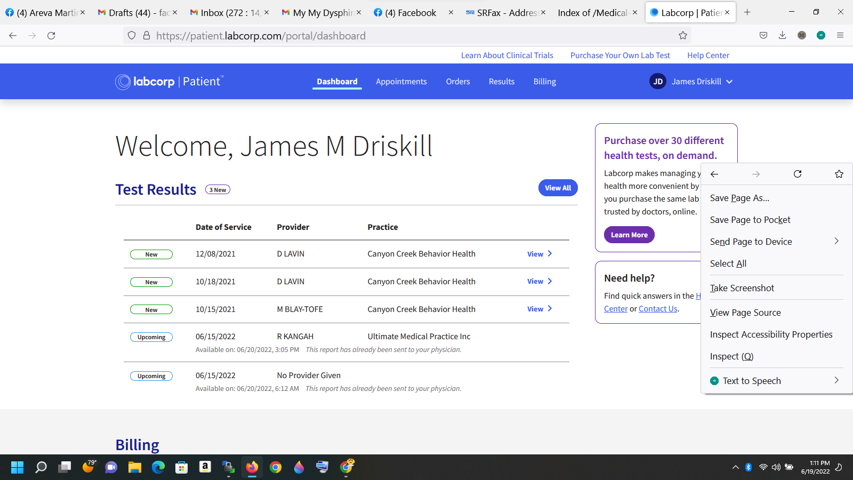
Task: Choose Save Page to Pocket
Action: coord(777,220)
